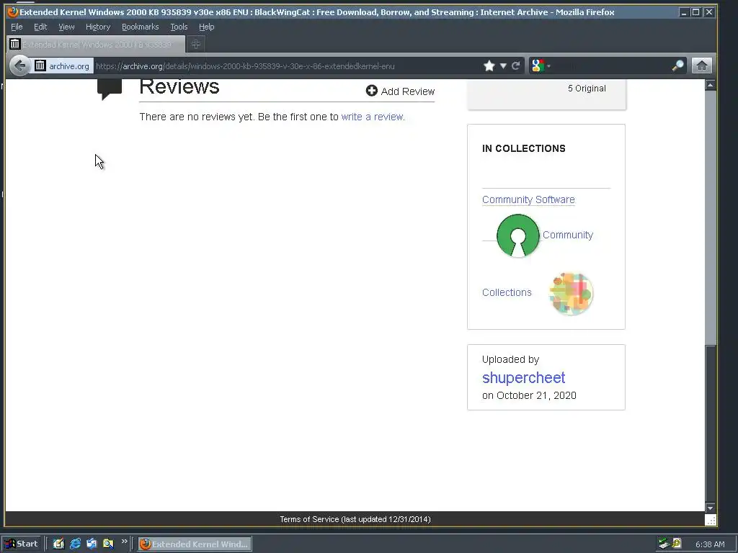Open the Bookmarks menu
The height and width of the screenshot is (553, 738).
point(141,27)
